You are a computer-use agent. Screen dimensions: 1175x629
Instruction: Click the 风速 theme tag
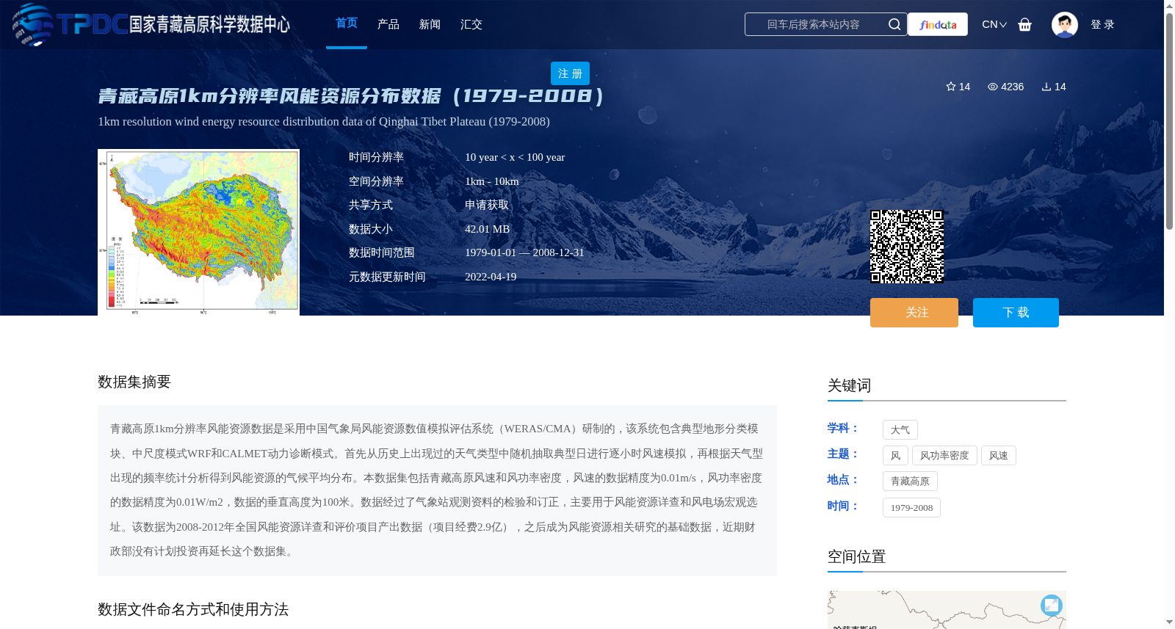pyautogui.click(x=998, y=456)
